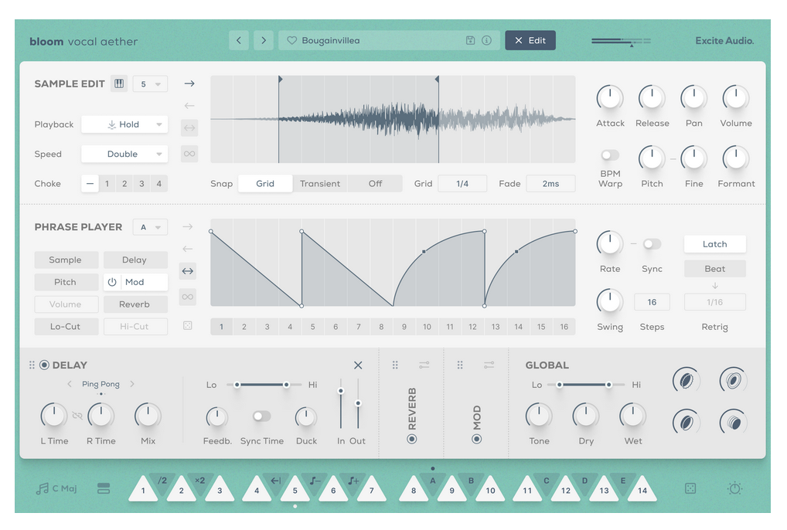Select Choke off dash option

click(x=90, y=184)
